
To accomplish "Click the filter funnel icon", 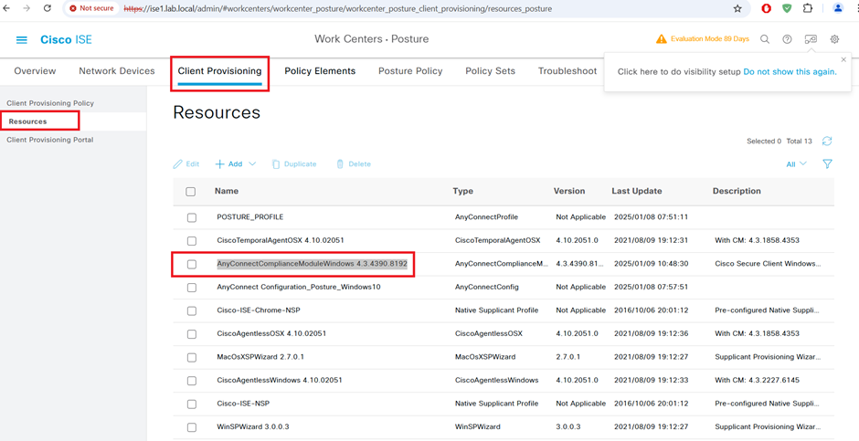I will click(x=827, y=164).
